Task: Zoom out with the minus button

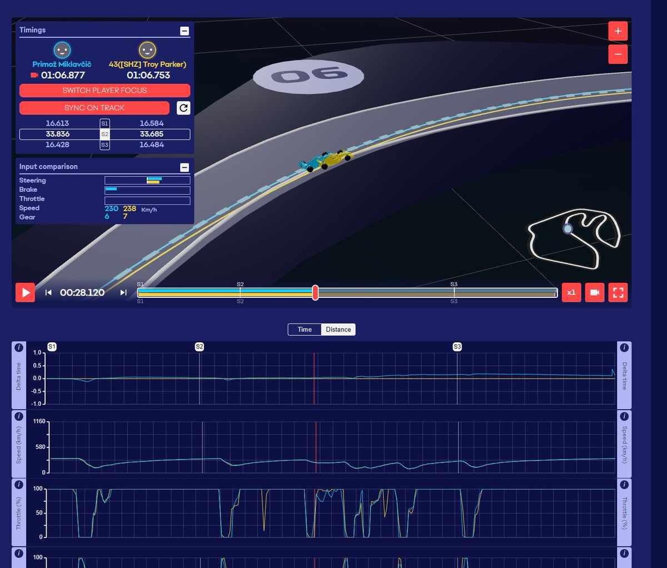Action: pyautogui.click(x=618, y=54)
